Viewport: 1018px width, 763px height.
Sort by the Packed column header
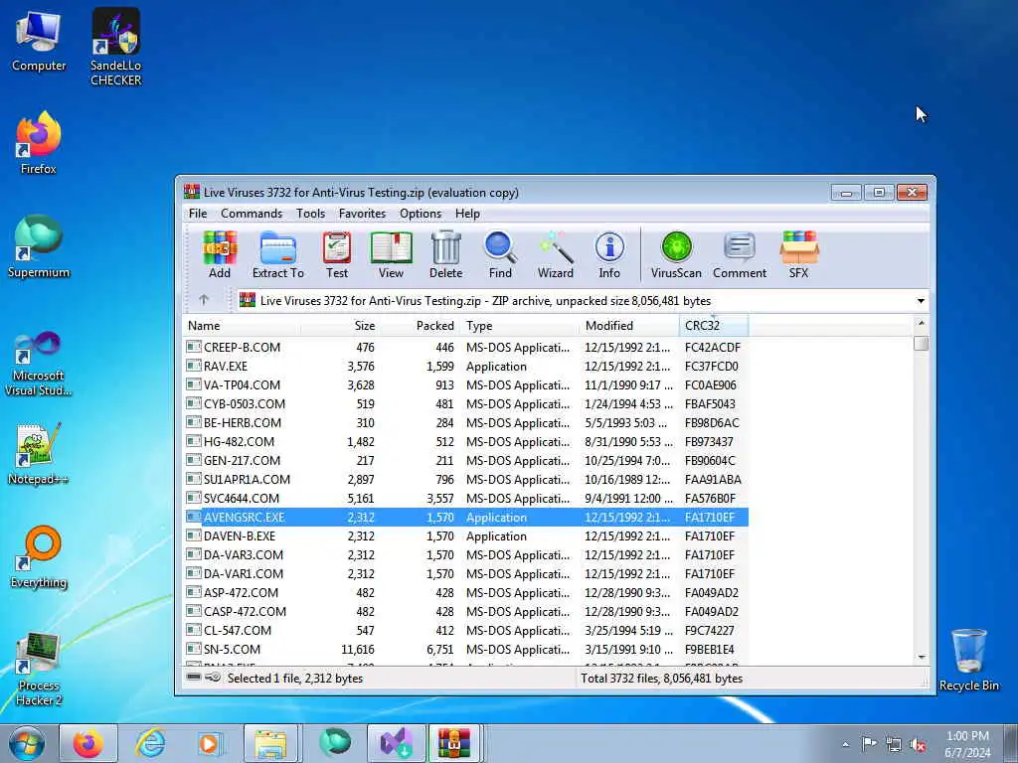pyautogui.click(x=420, y=325)
